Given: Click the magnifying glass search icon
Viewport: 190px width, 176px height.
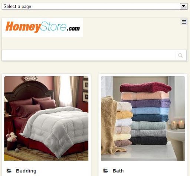Looking at the screenshot, I should pos(180,55).
